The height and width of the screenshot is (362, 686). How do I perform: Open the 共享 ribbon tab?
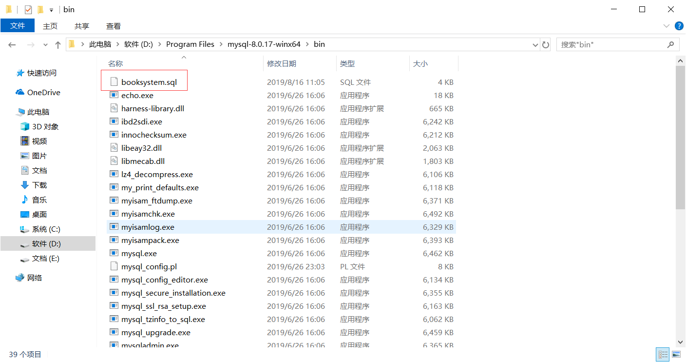click(82, 26)
